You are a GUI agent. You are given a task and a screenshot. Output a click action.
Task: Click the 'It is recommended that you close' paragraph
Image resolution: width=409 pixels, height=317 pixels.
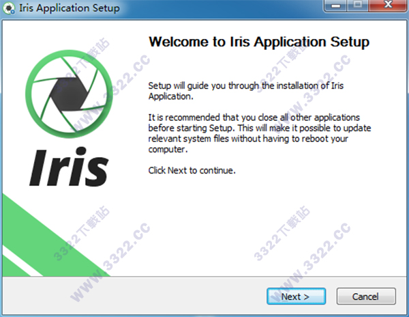pos(260,133)
